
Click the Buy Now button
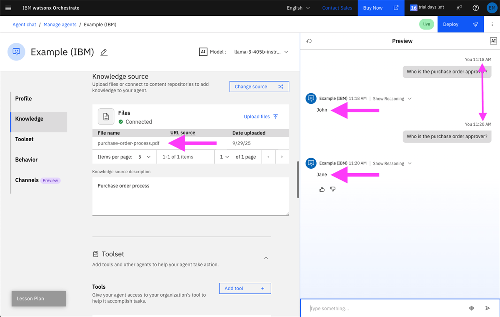tap(381, 8)
